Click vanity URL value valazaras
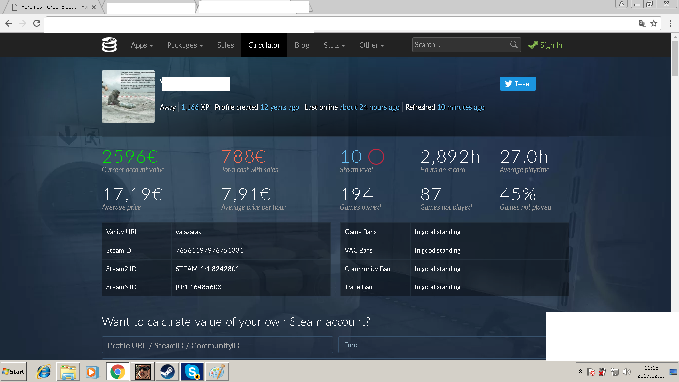 [188, 232]
